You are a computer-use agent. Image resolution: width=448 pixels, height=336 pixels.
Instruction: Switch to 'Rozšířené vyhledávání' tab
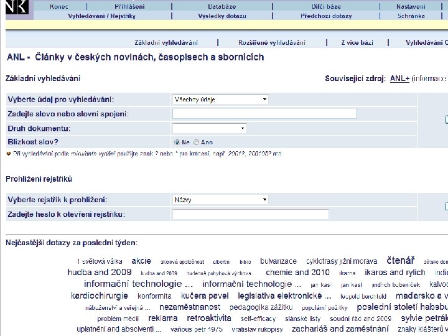(272, 42)
